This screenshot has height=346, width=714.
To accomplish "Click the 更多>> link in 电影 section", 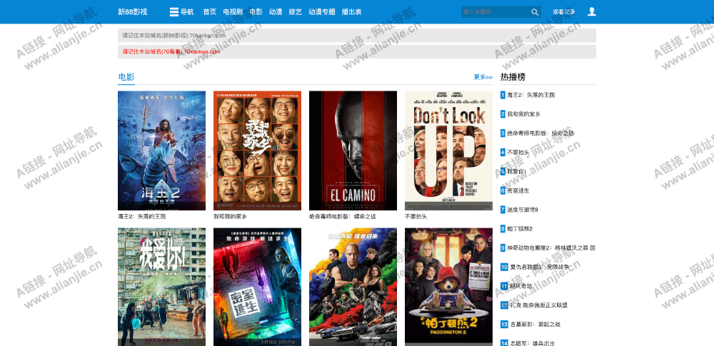I will (483, 77).
